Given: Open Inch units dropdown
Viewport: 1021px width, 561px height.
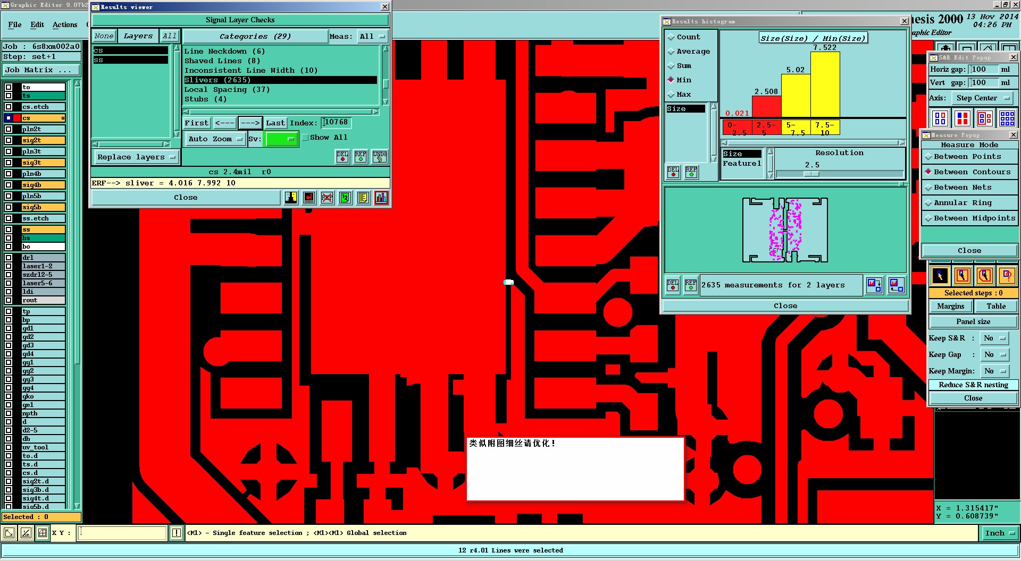Looking at the screenshot, I should coord(1000,533).
